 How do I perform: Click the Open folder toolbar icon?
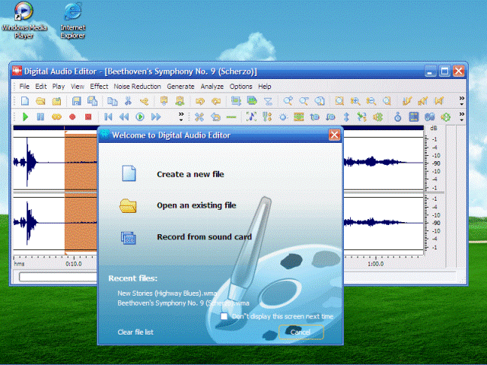pos(40,101)
